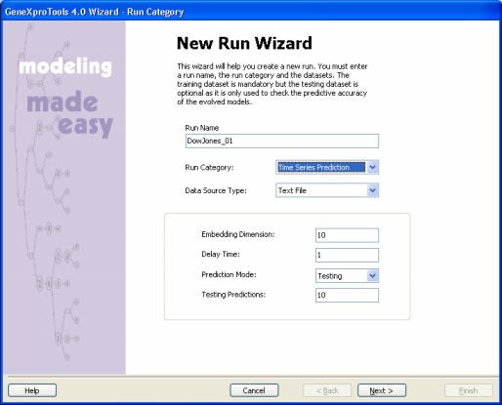Click the Run Name input field
Viewport: 502px width, 405px height.
point(282,141)
